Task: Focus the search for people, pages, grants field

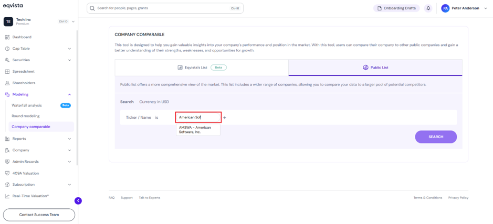Action: point(165,8)
